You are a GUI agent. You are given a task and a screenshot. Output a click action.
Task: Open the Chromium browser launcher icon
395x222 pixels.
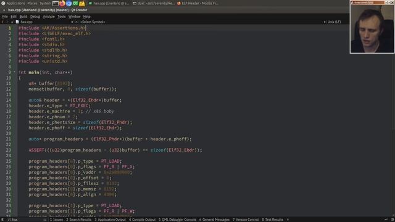pyautogui.click(x=69, y=4)
